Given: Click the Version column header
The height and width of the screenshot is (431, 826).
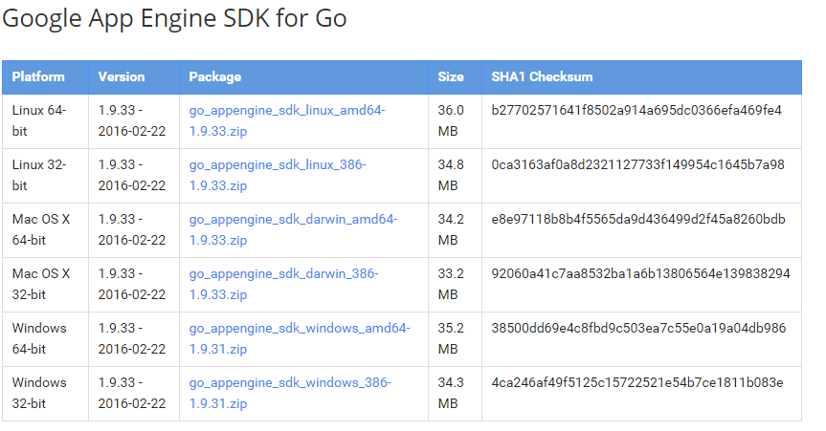Looking at the screenshot, I should [x=122, y=77].
